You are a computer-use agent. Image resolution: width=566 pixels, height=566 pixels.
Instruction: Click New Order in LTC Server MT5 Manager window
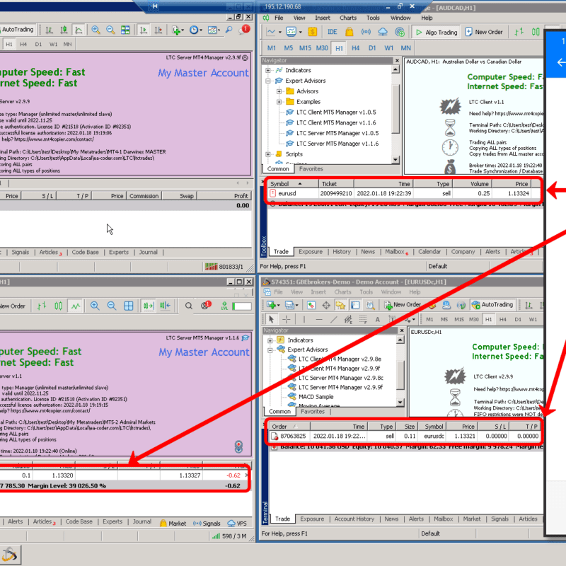pos(13,306)
